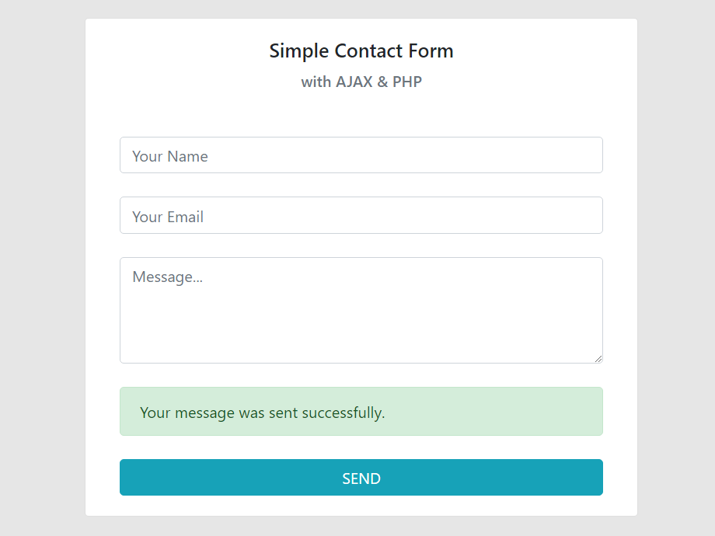
Task: Click the Your Name input field
Action: click(x=361, y=155)
